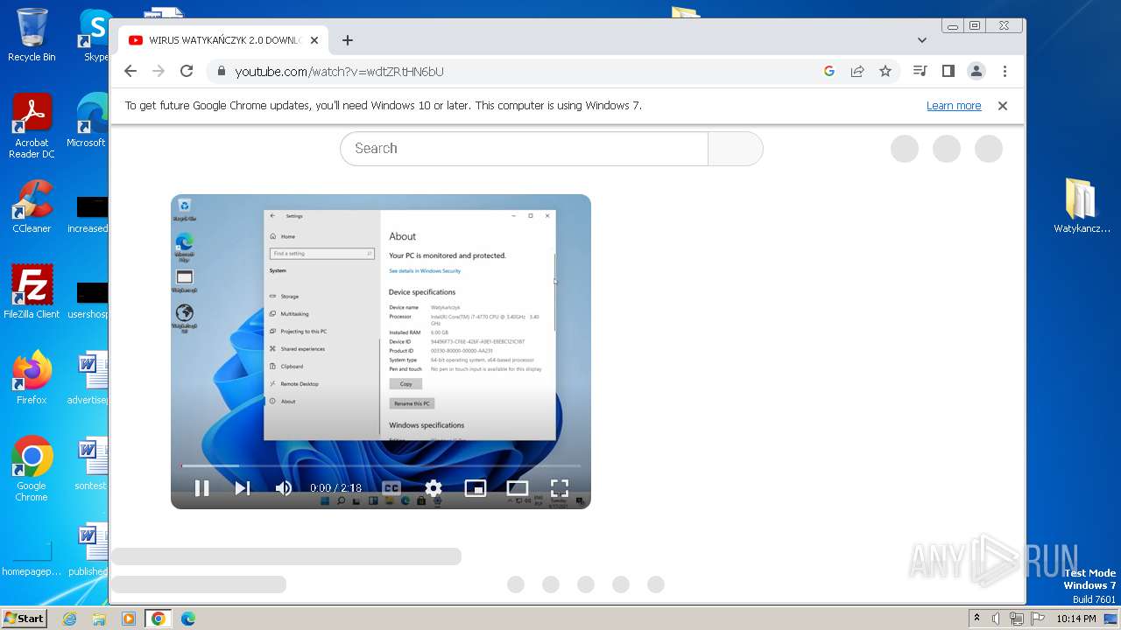Open Google Chrome desktop shortcut
This screenshot has width=1121, height=630.
[x=32, y=469]
